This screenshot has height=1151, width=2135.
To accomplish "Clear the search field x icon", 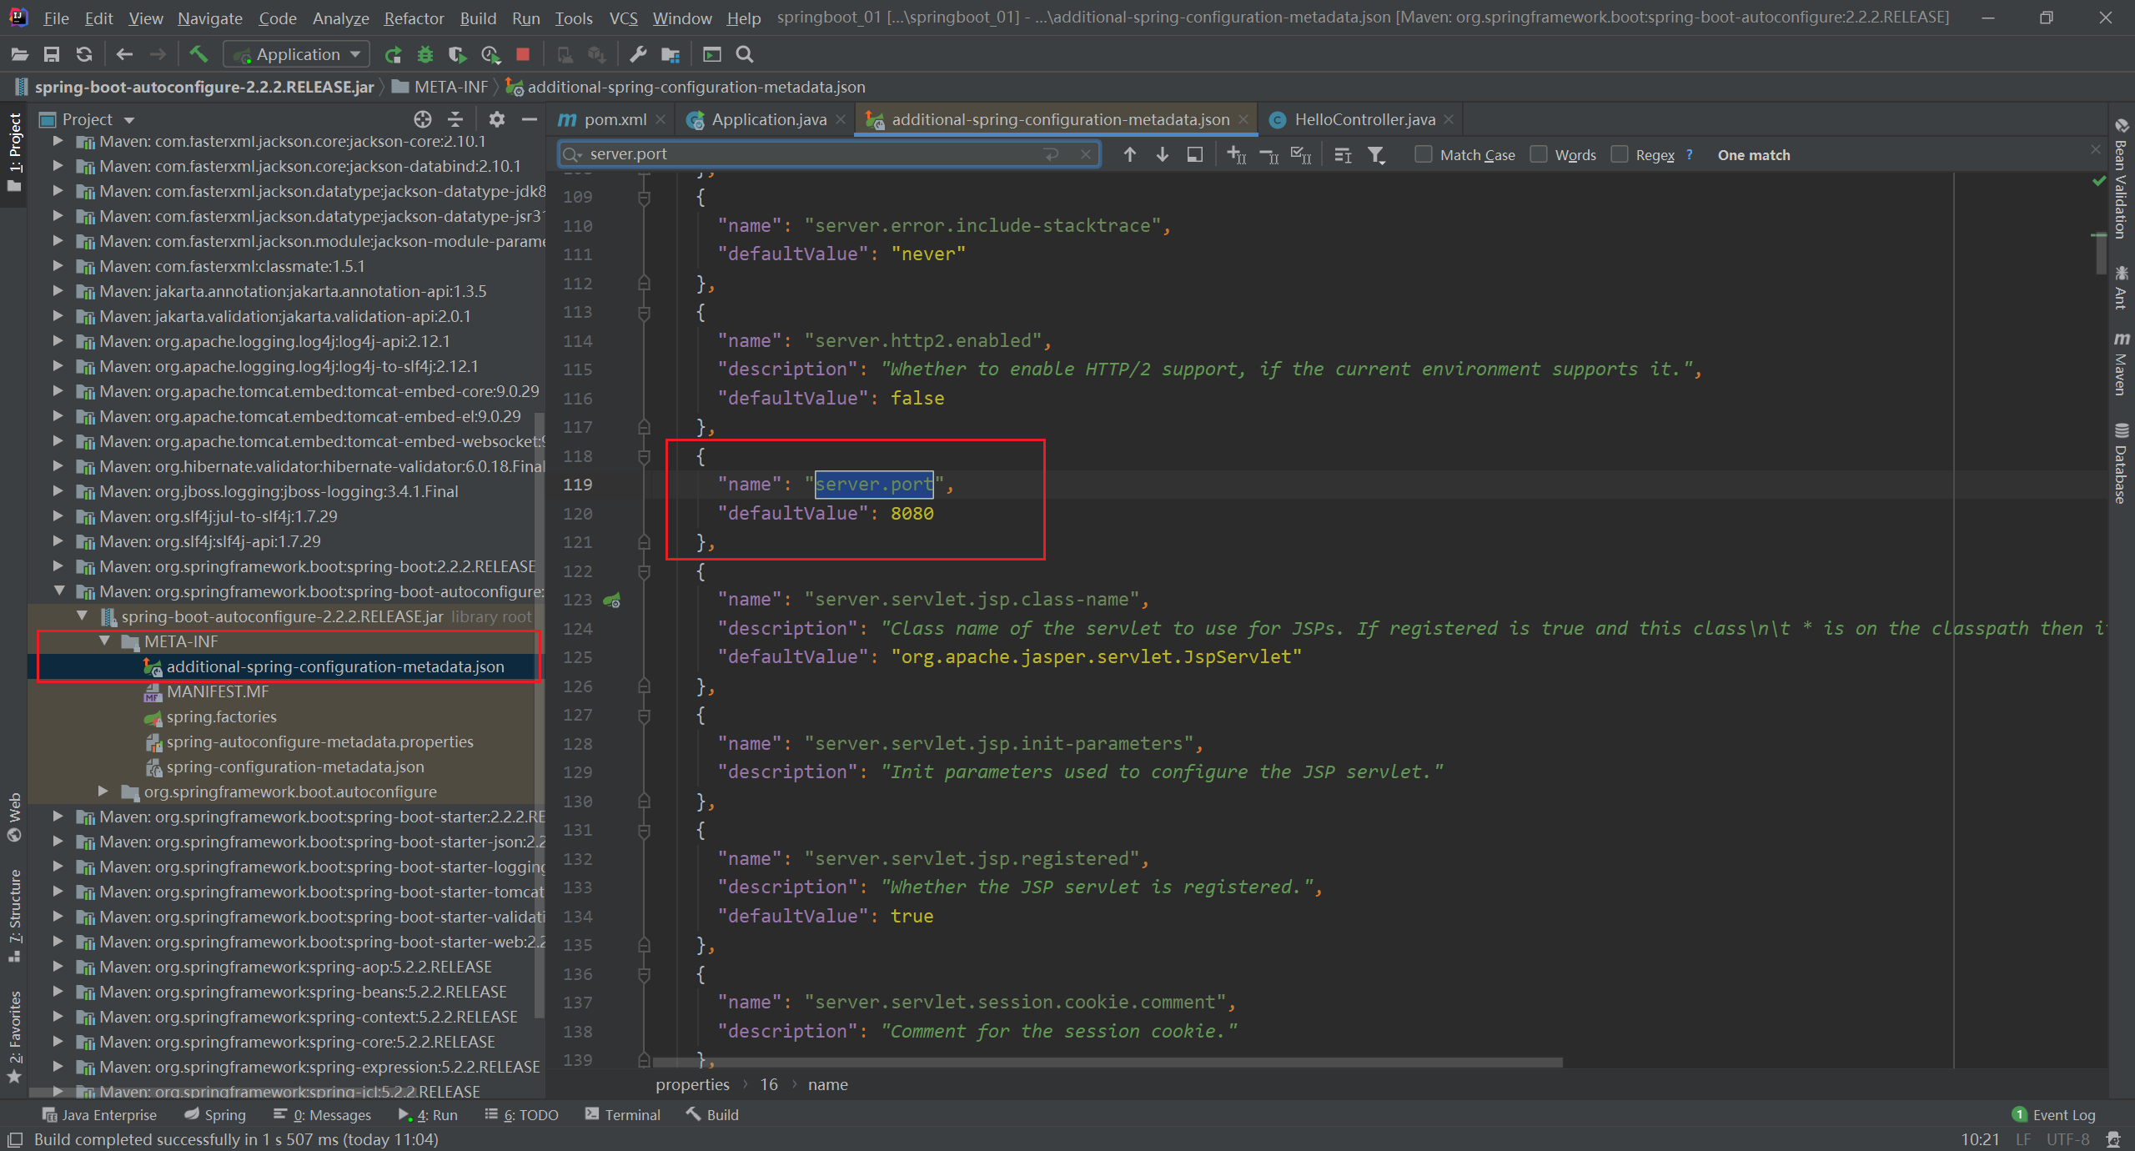I will click(x=1085, y=154).
